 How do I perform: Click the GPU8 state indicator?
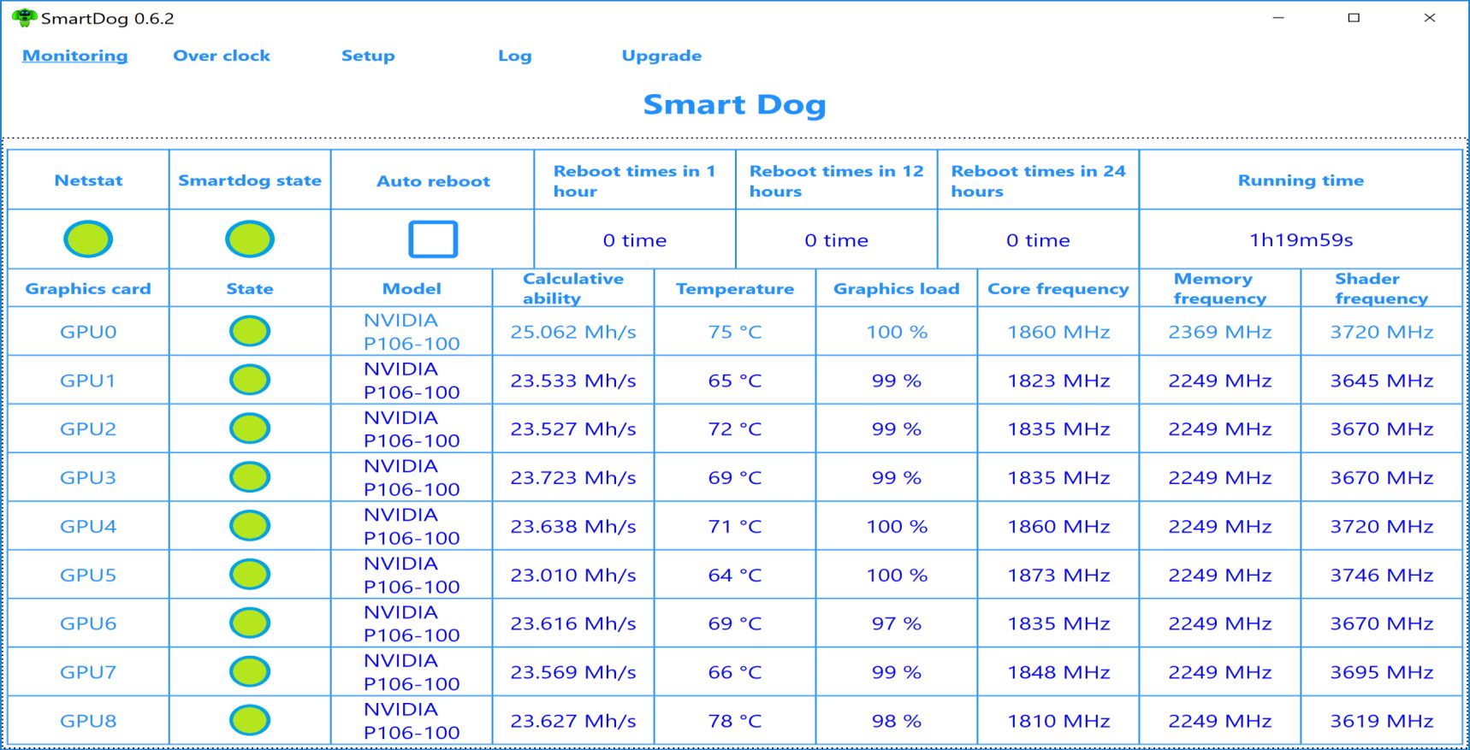coord(250,721)
